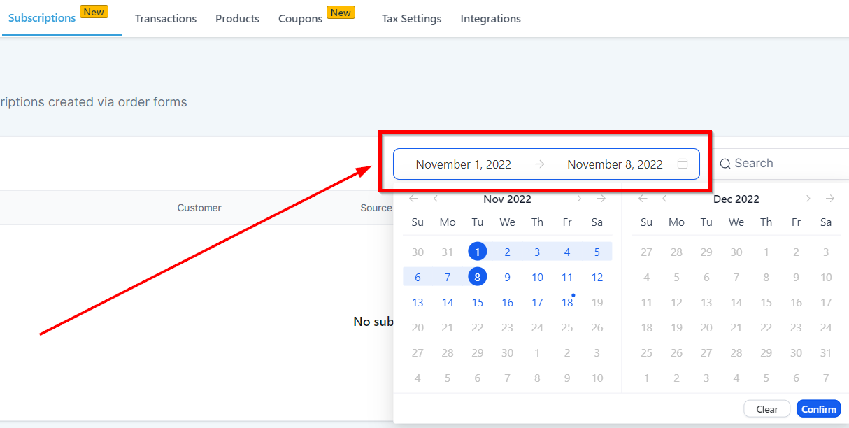
Task: Click the start date field November 1, 2022
Action: click(463, 164)
